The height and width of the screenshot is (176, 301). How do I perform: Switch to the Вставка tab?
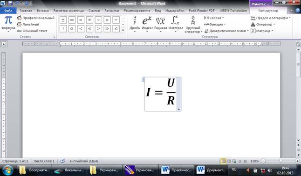pos(42,11)
